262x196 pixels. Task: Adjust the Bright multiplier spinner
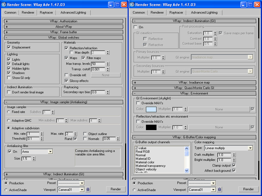[234, 160]
